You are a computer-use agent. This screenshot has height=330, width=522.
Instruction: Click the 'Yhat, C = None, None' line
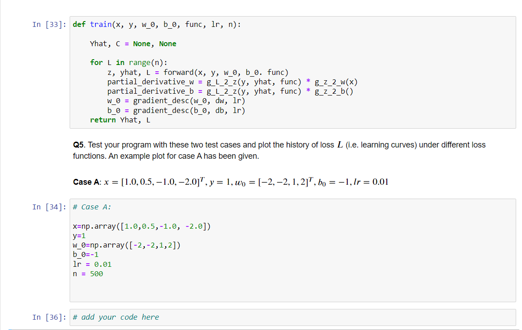coord(133,44)
